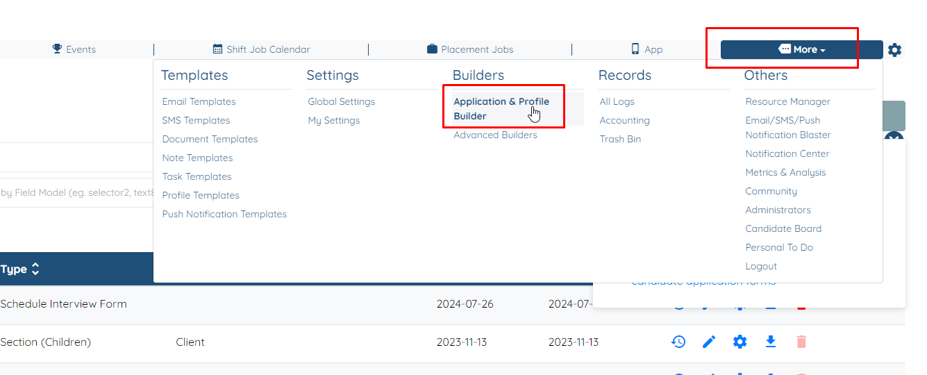This screenshot has height=375, width=927.
Task: Click the history icon in Section (Children) row
Action: click(678, 342)
